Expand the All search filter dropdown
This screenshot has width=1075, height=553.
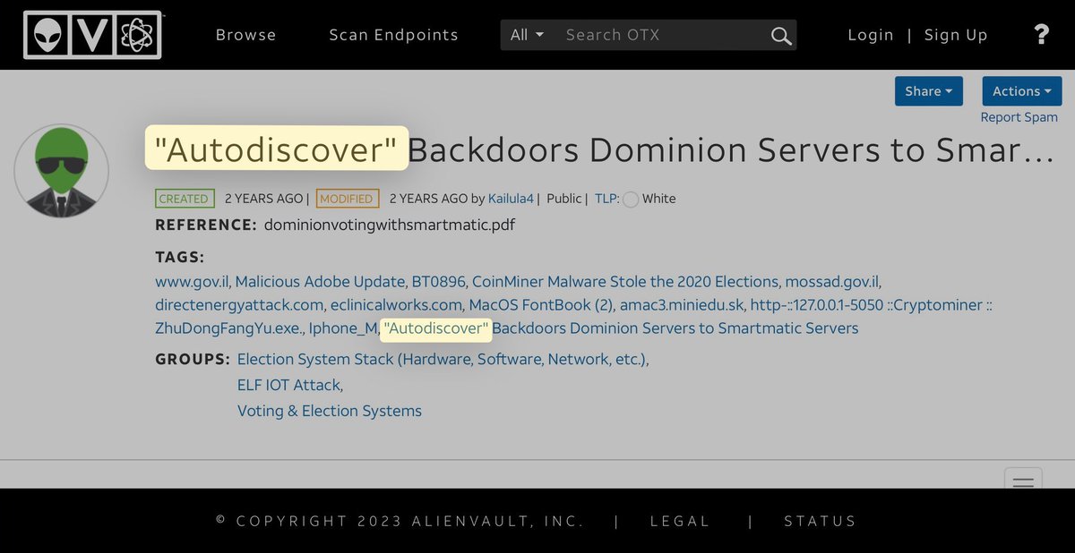[x=527, y=35]
